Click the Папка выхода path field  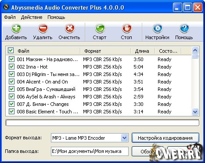tap(90, 151)
